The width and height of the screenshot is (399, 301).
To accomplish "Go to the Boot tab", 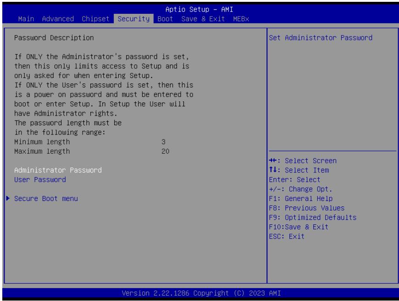I will tap(165, 19).
